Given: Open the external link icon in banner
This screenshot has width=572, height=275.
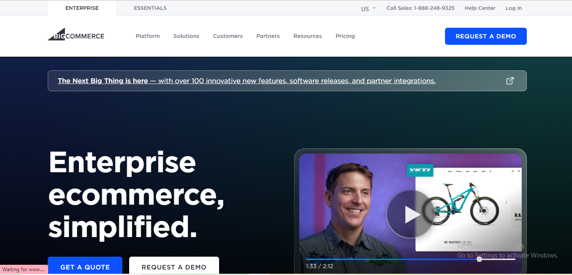Looking at the screenshot, I should coord(509,81).
